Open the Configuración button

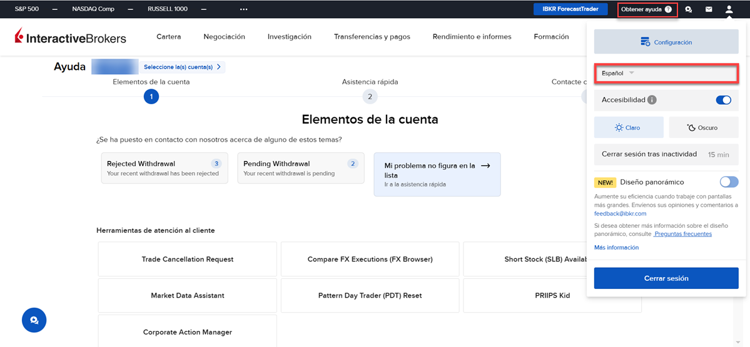(x=666, y=42)
